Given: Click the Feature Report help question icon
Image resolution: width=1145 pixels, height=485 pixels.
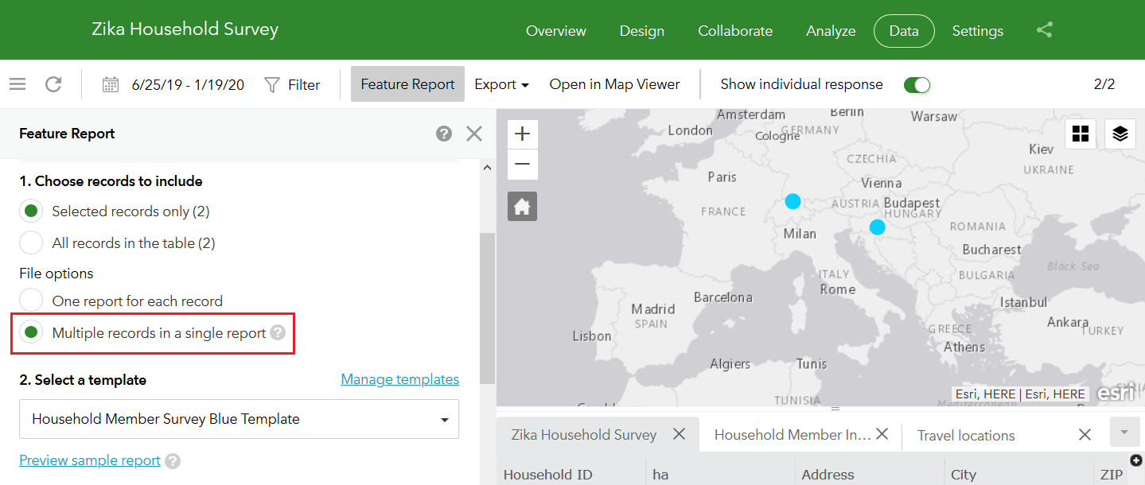Looking at the screenshot, I should pos(444,134).
